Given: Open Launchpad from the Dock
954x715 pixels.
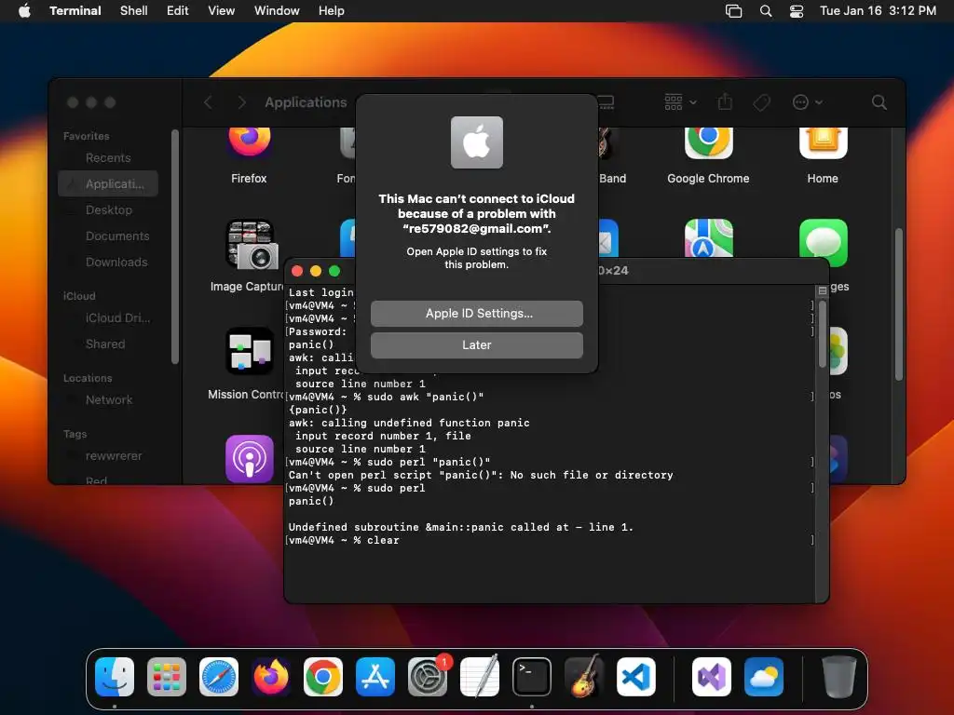Looking at the screenshot, I should 167,677.
